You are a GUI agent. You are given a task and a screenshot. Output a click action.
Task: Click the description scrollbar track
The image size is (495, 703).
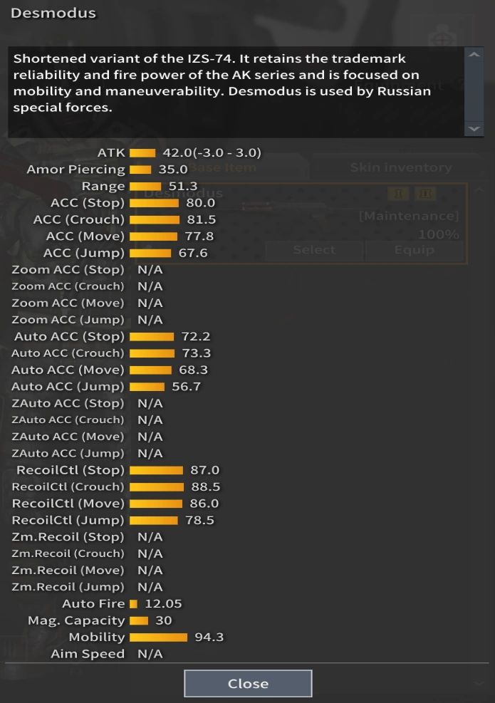click(473, 91)
